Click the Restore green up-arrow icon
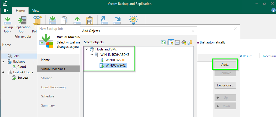276x117 pixels. click(x=77, y=20)
